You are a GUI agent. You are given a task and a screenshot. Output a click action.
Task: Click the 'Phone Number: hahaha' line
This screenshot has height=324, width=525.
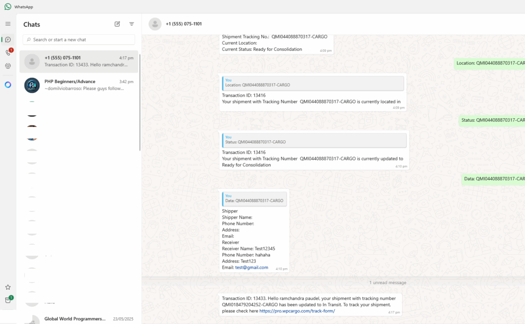pyautogui.click(x=246, y=255)
